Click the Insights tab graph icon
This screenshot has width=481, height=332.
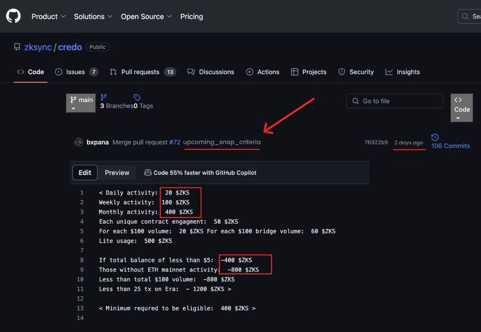tap(389, 72)
